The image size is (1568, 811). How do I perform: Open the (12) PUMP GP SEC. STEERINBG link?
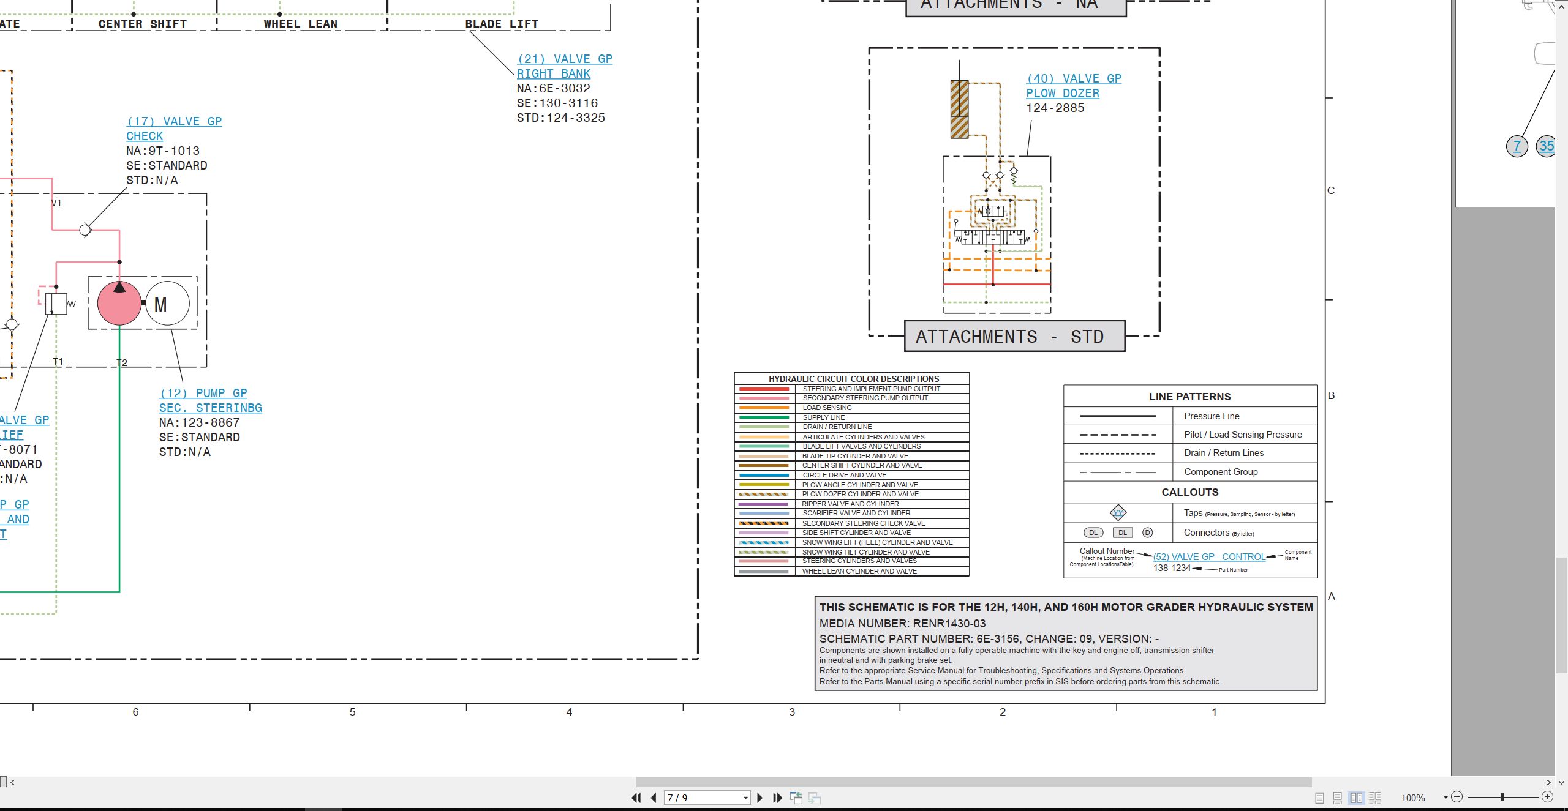click(210, 400)
